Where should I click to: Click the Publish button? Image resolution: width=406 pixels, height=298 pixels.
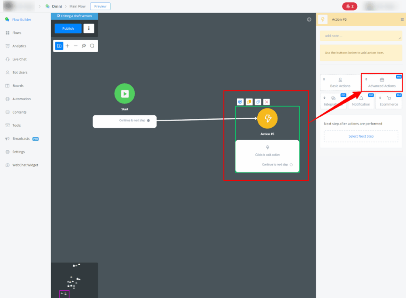(x=68, y=29)
